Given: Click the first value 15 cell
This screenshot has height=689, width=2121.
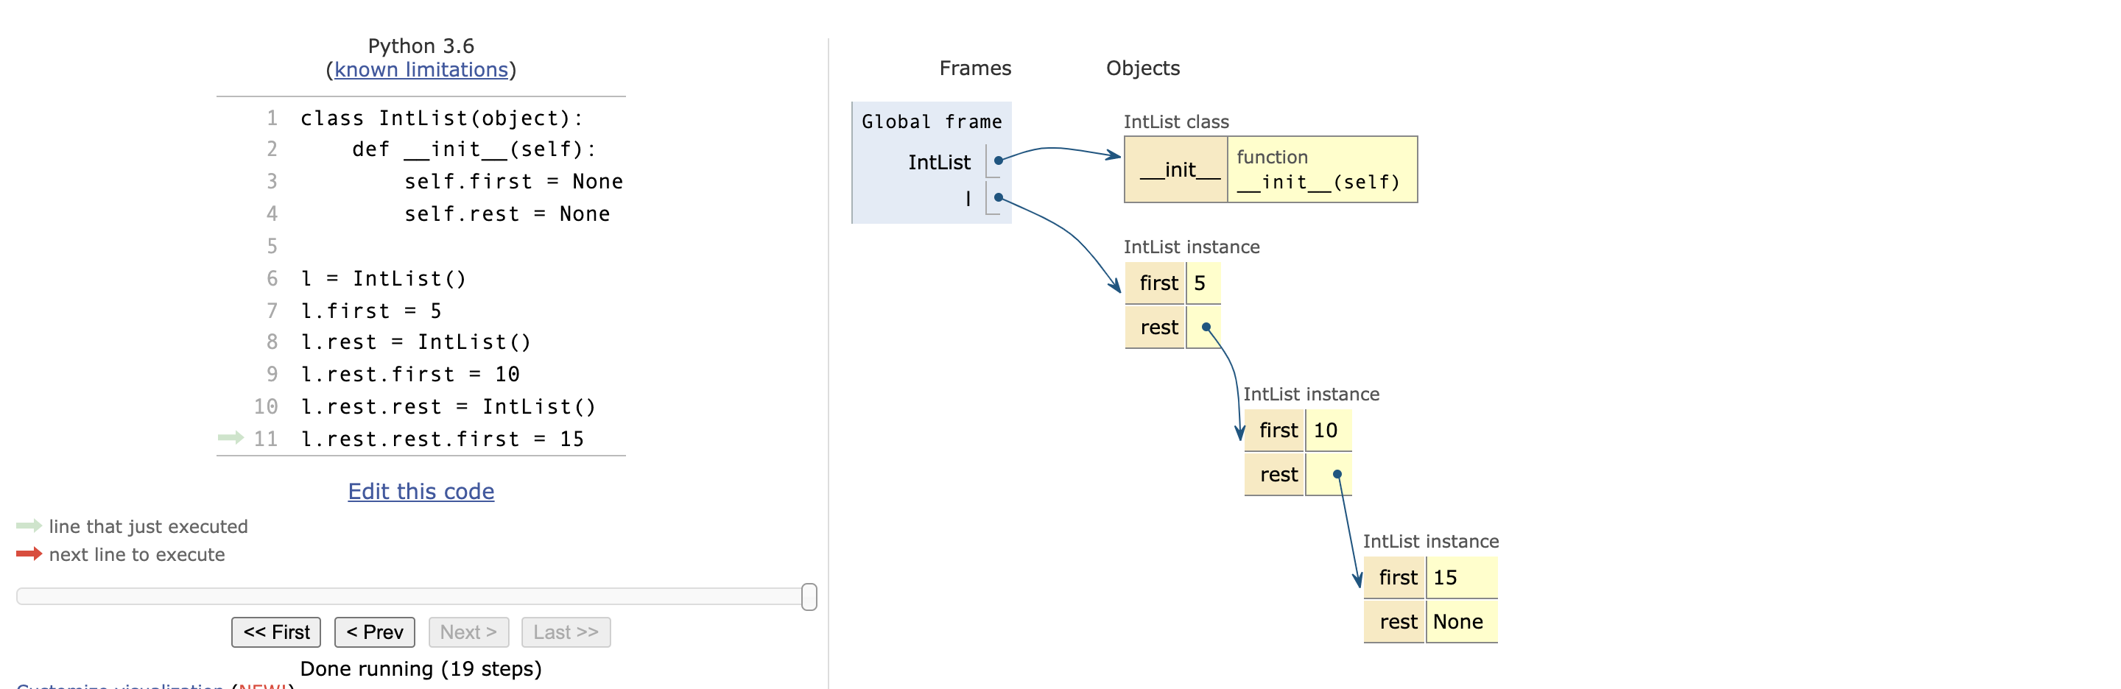Looking at the screenshot, I should pos(1461,578).
